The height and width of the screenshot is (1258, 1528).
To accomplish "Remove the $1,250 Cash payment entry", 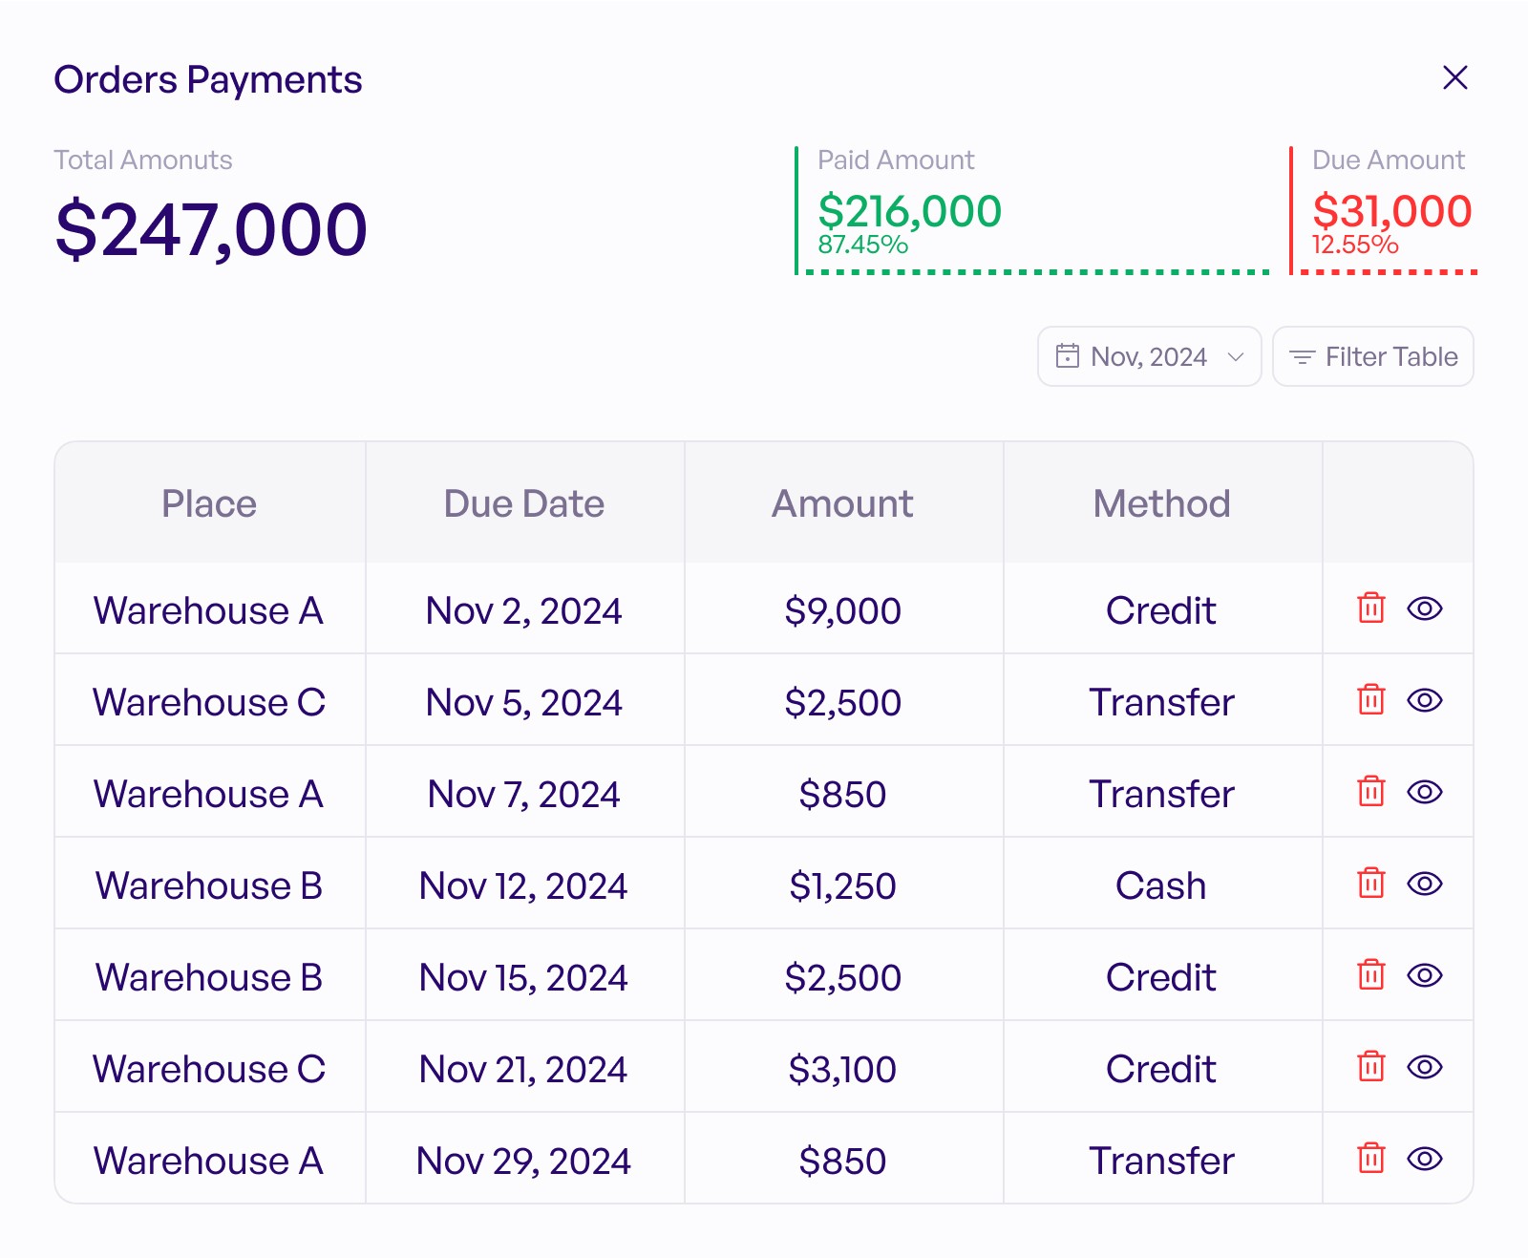I will 1371,884.
